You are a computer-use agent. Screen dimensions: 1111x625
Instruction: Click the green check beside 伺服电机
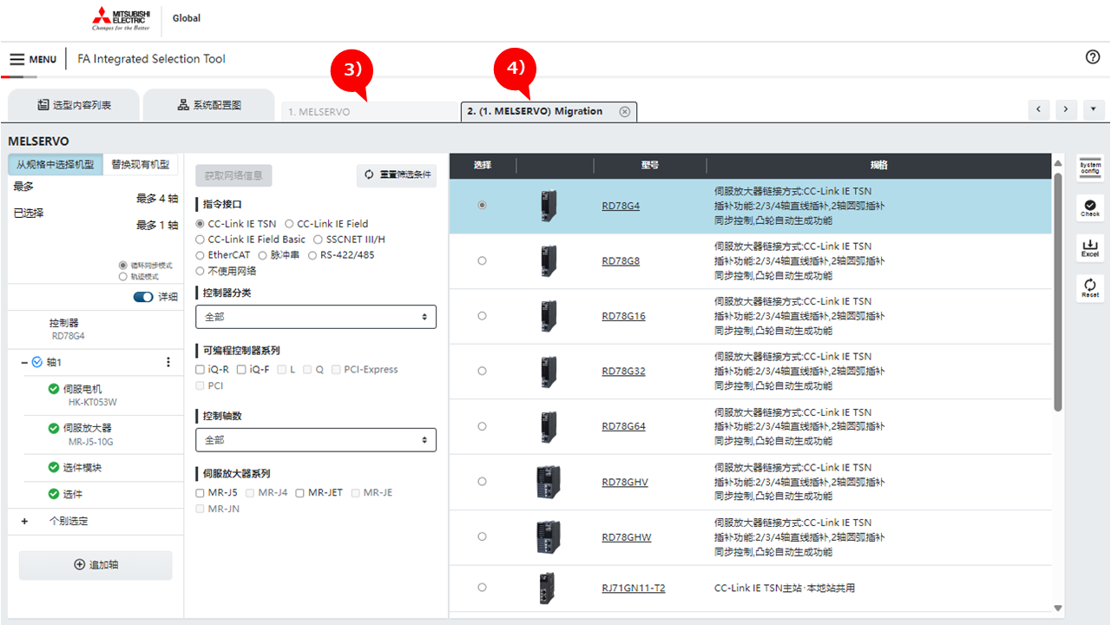55,389
